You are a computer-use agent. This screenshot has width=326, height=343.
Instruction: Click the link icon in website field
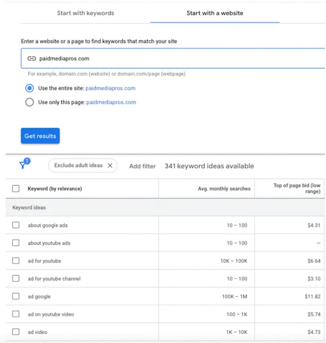[x=32, y=59]
